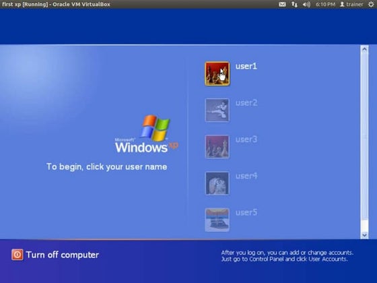
Task: Click the user5 account picture
Action: pos(217,220)
